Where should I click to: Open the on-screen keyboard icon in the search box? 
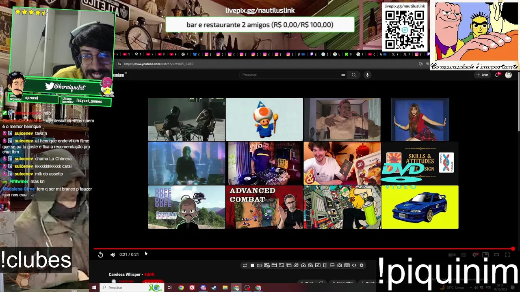coord(343,75)
